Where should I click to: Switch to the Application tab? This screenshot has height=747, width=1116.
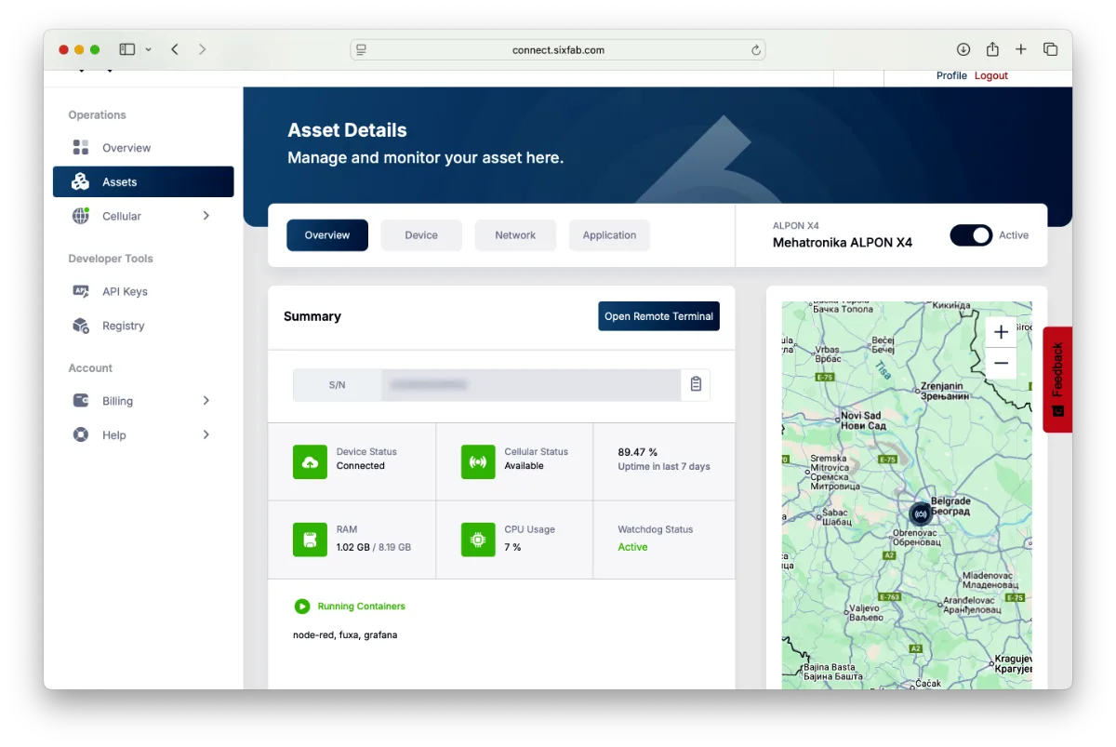[609, 235]
